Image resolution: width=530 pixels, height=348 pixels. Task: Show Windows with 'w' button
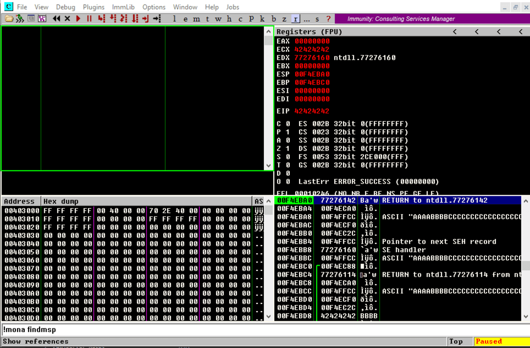pos(218,19)
